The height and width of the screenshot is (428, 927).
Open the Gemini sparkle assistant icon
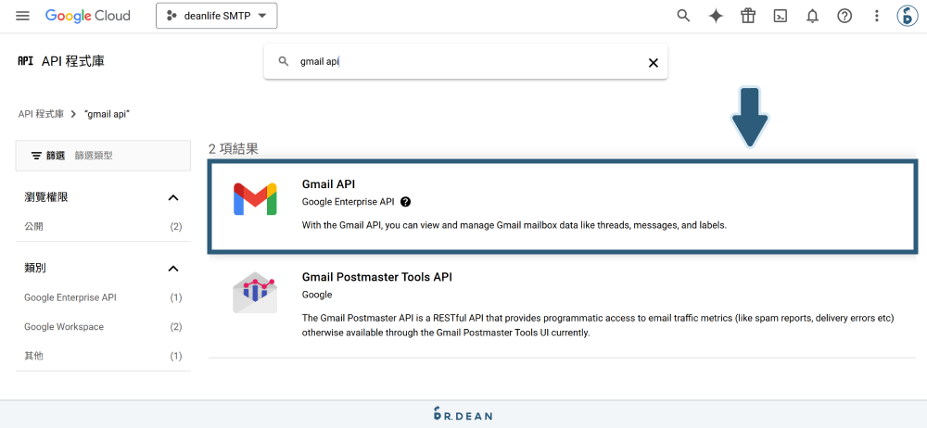[x=716, y=17]
